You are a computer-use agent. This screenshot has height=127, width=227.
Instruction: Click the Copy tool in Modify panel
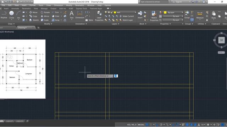click(x=33, y=16)
